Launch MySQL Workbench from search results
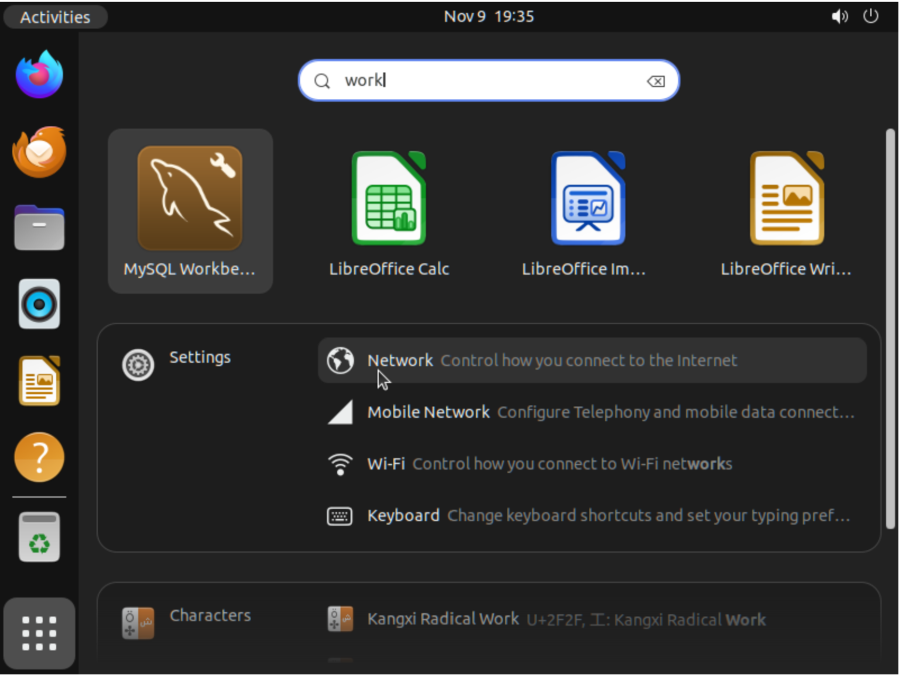The image size is (899, 675). [x=190, y=211]
